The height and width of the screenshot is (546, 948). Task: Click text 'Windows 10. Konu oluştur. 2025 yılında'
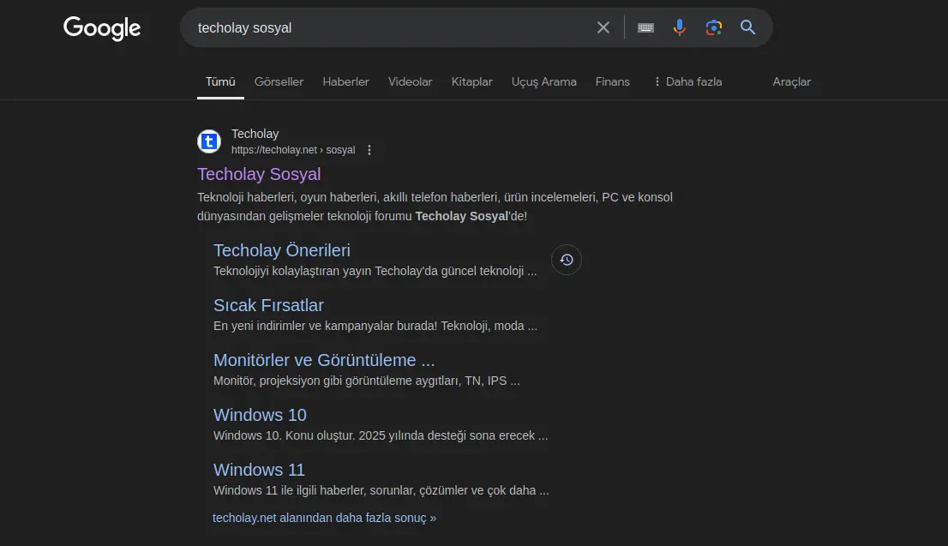319,435
